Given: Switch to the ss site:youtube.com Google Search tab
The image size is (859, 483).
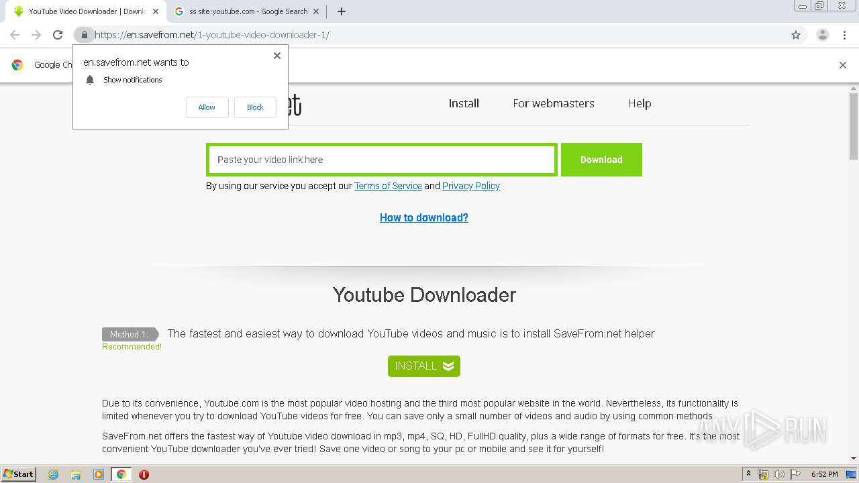Looking at the screenshot, I should pos(248,11).
